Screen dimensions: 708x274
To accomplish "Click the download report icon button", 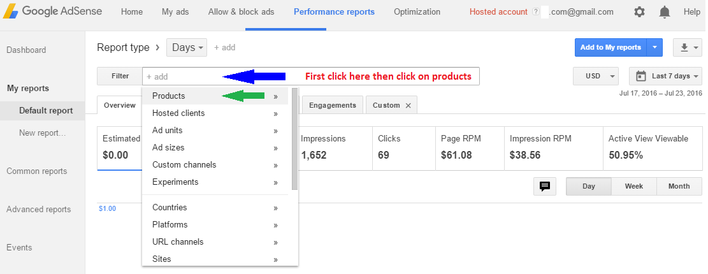I will (x=688, y=47).
